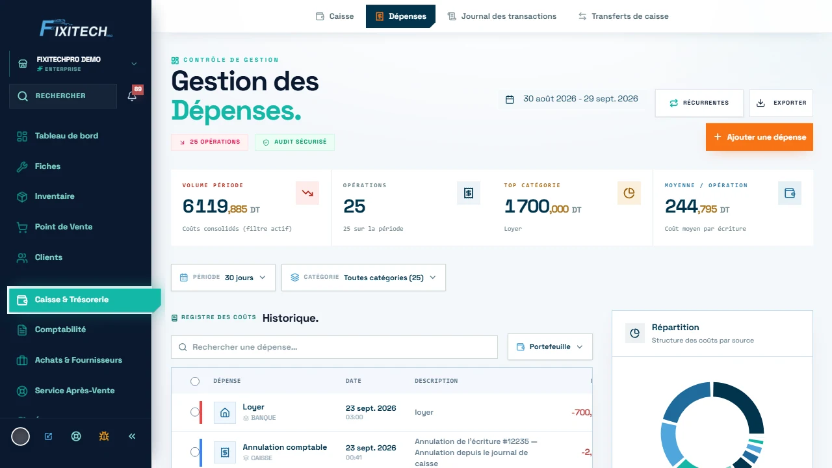This screenshot has width=832, height=468.
Task: Click Ajouter une dépense button
Action: click(x=759, y=137)
